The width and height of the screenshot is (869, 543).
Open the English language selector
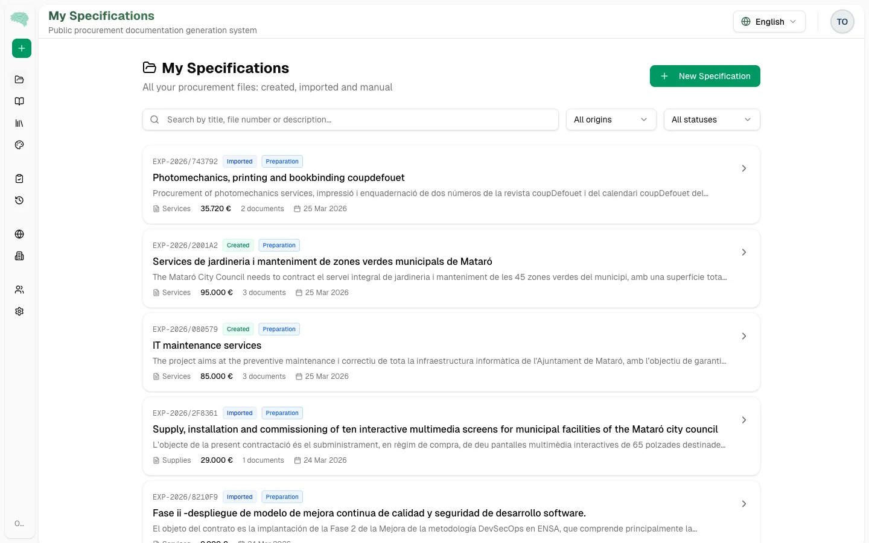point(769,22)
